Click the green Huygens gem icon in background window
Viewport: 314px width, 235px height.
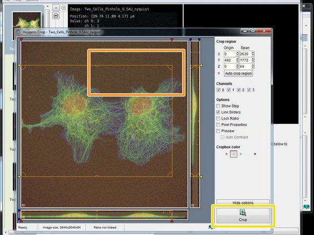(306, 206)
